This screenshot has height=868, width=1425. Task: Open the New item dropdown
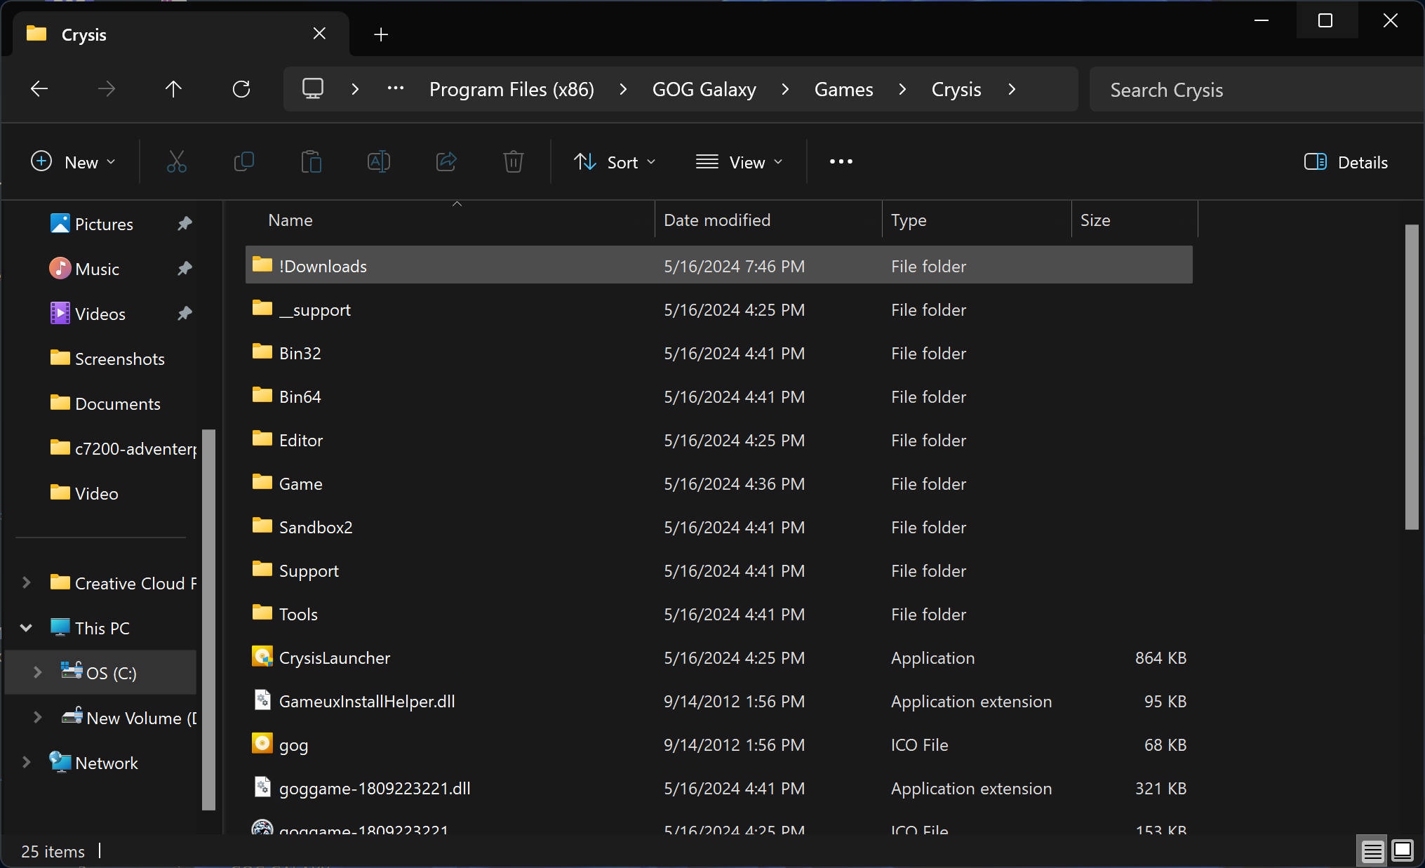[x=74, y=162]
